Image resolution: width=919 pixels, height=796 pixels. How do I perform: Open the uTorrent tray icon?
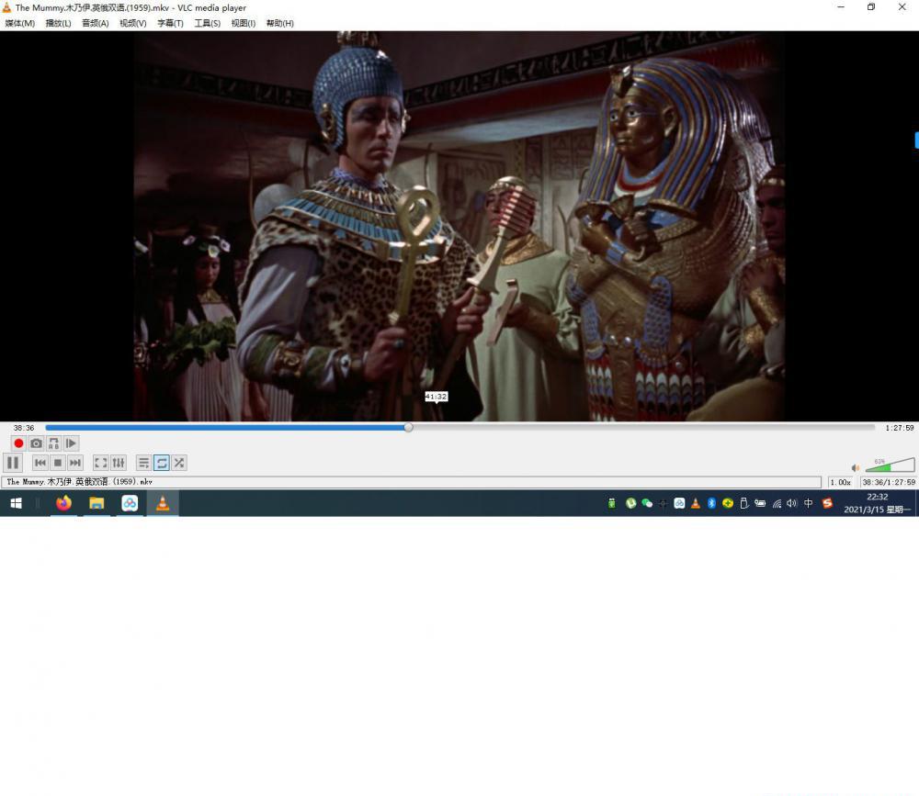(x=630, y=503)
